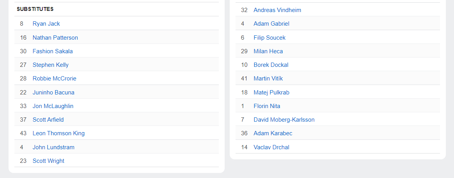Open Stephen Kelly's profile link
Viewport: 454px width, 178px height.
point(51,65)
